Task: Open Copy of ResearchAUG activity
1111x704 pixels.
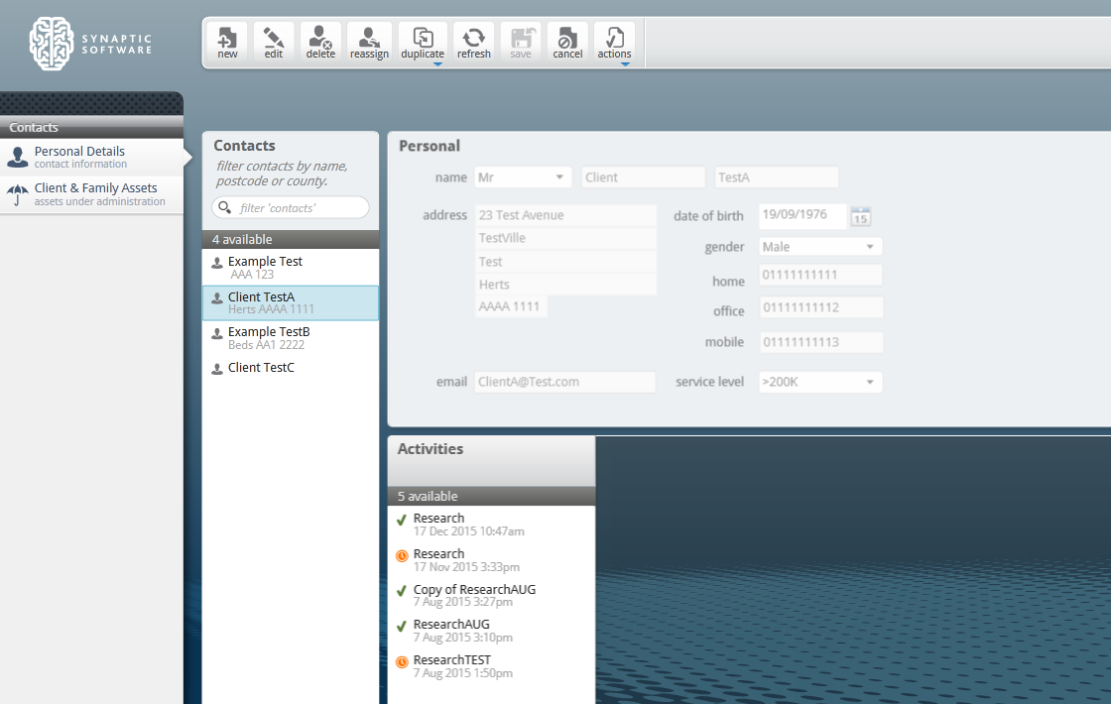Action: [492, 595]
